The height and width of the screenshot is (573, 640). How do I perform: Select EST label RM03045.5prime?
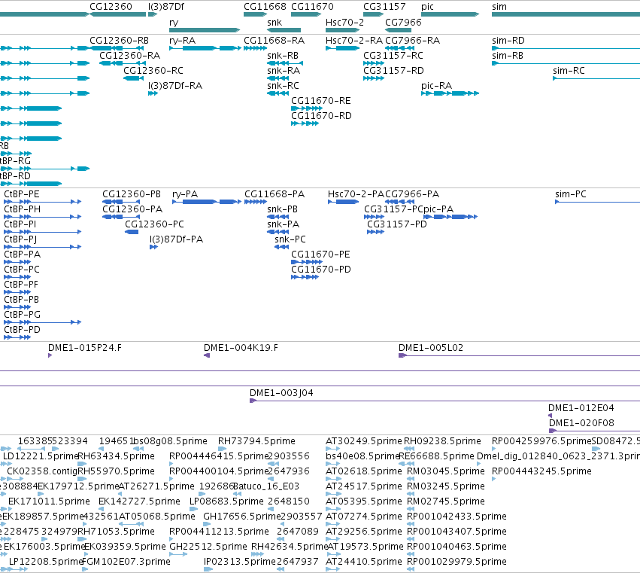[x=446, y=471]
